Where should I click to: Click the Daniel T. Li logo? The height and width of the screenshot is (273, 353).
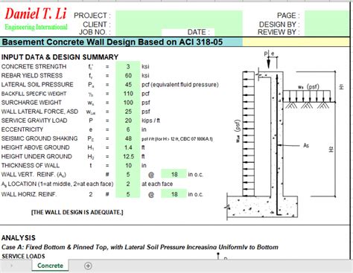[36, 19]
